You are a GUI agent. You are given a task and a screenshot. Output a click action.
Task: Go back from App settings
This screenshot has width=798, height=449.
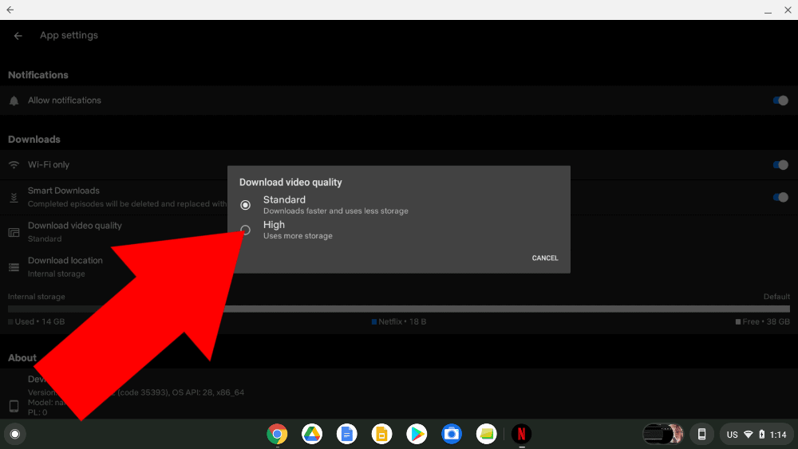18,36
